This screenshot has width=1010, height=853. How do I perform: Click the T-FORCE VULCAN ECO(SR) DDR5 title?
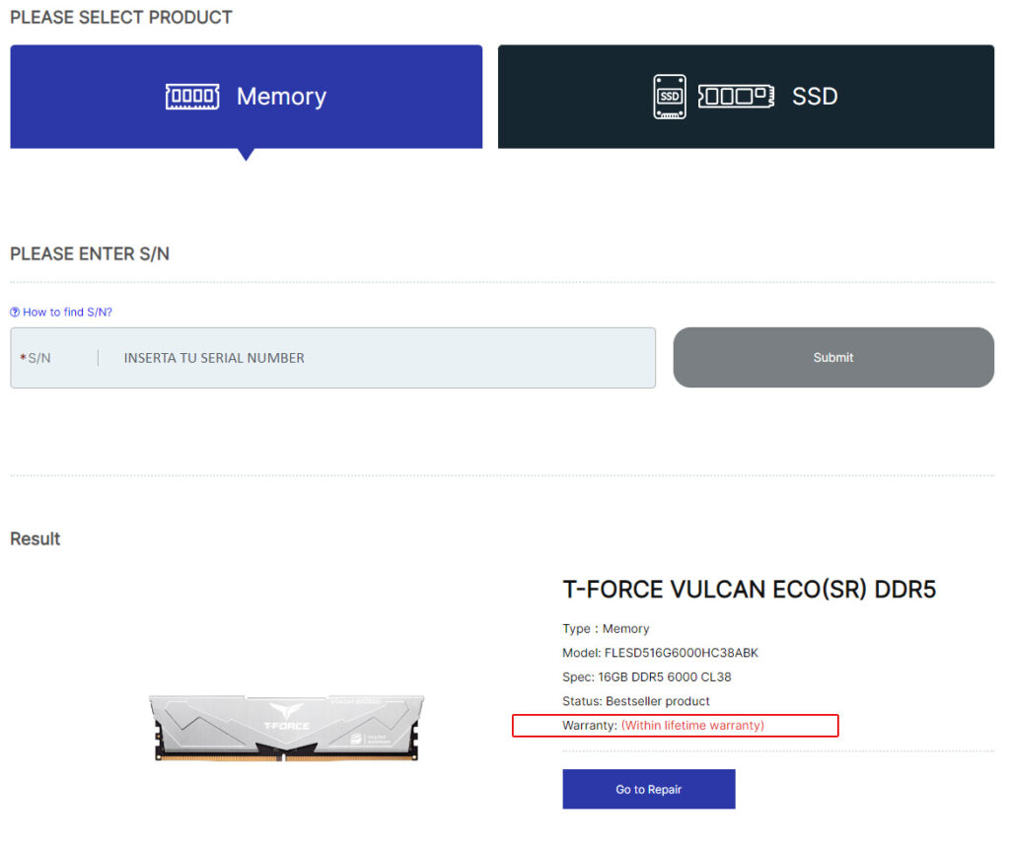click(749, 590)
